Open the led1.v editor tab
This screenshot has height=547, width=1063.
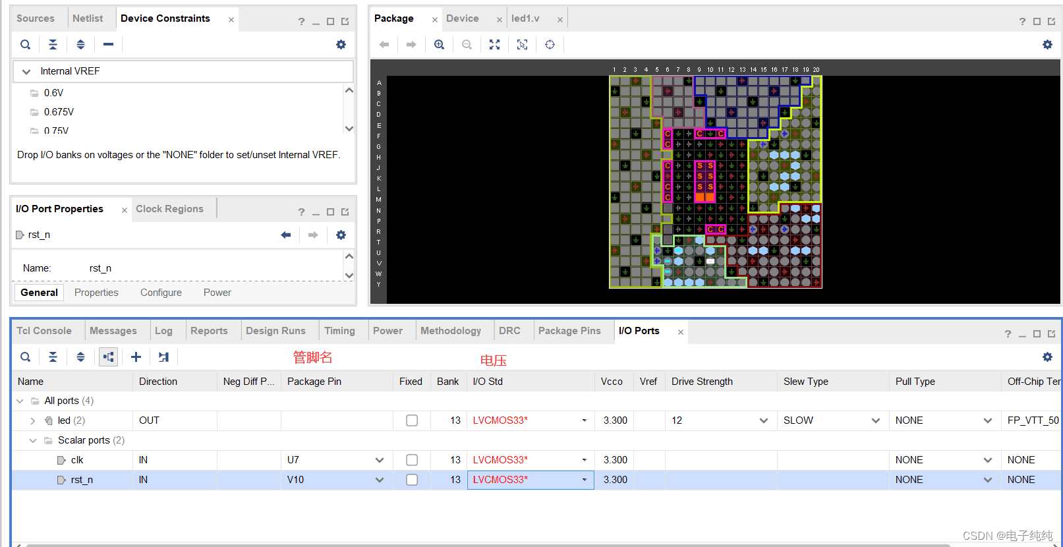pyautogui.click(x=525, y=18)
